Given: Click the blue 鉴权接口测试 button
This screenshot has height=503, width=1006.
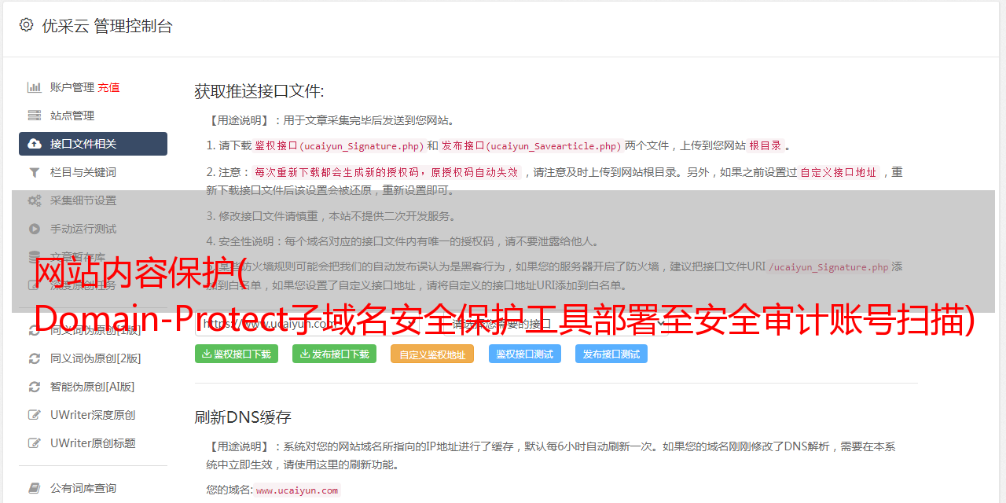Looking at the screenshot, I should point(525,354).
